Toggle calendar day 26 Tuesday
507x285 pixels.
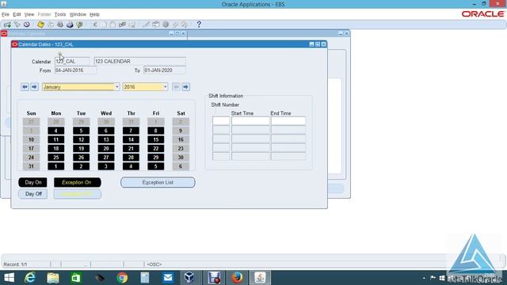pos(81,158)
